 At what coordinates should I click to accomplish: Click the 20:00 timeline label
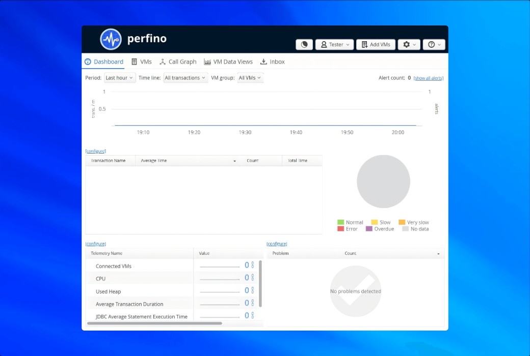pos(398,132)
